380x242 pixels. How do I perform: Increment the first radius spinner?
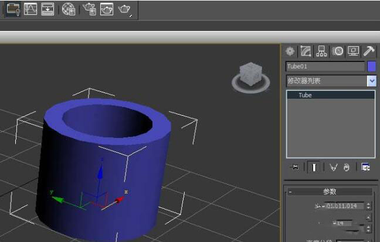[x=368, y=203]
